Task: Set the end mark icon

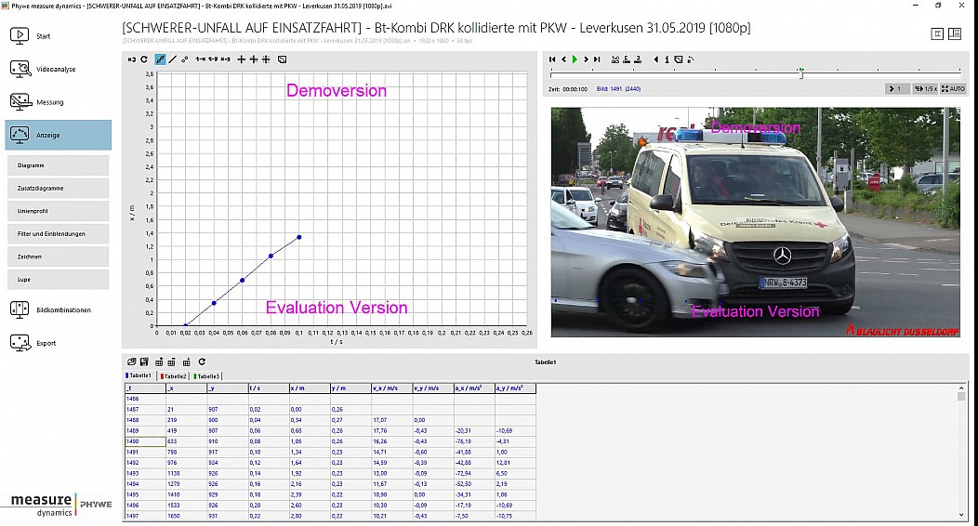Action: 638,59
